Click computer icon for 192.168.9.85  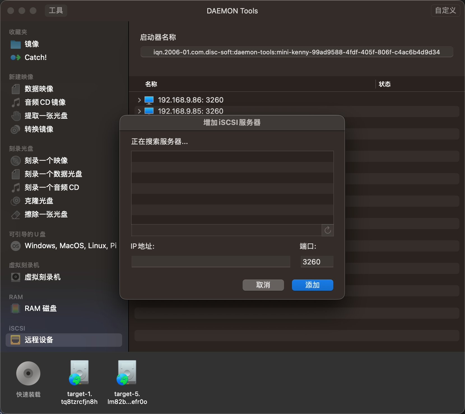pos(149,111)
